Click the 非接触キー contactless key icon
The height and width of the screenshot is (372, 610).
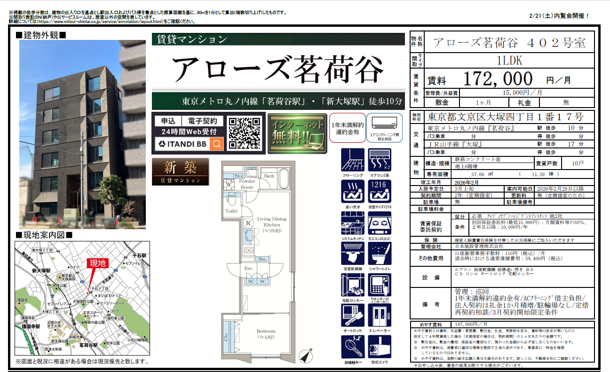pyautogui.click(x=352, y=347)
